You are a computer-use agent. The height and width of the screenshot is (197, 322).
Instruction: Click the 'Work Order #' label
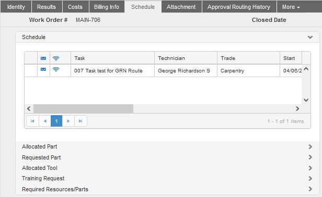pos(48,20)
